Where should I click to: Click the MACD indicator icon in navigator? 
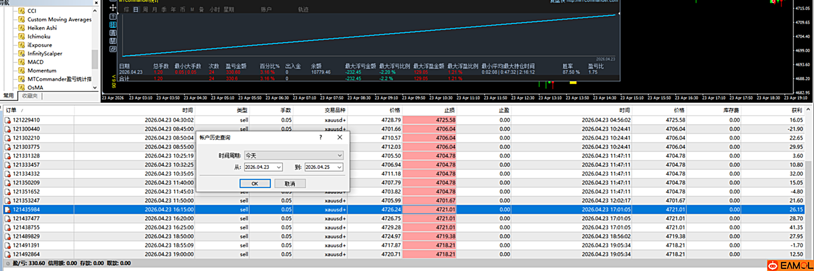point(21,62)
